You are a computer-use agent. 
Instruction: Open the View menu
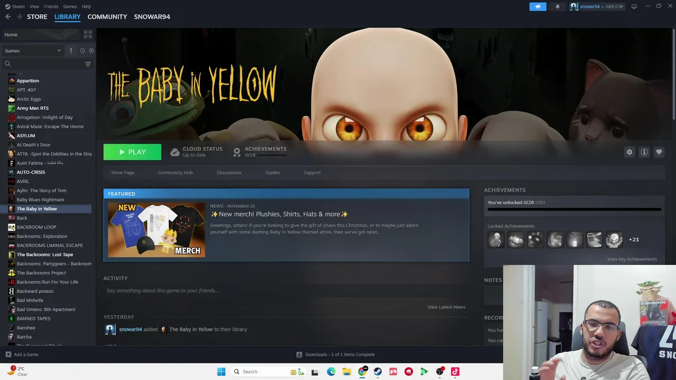(x=34, y=6)
